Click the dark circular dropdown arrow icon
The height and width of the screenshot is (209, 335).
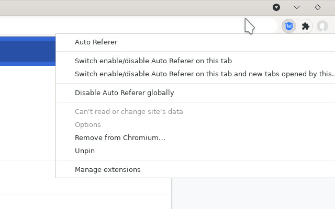click(x=276, y=7)
